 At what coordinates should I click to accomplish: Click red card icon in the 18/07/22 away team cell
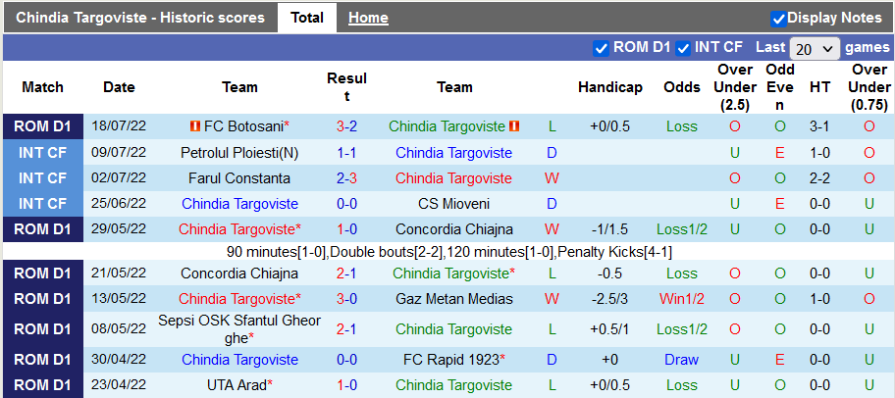pyautogui.click(x=514, y=126)
